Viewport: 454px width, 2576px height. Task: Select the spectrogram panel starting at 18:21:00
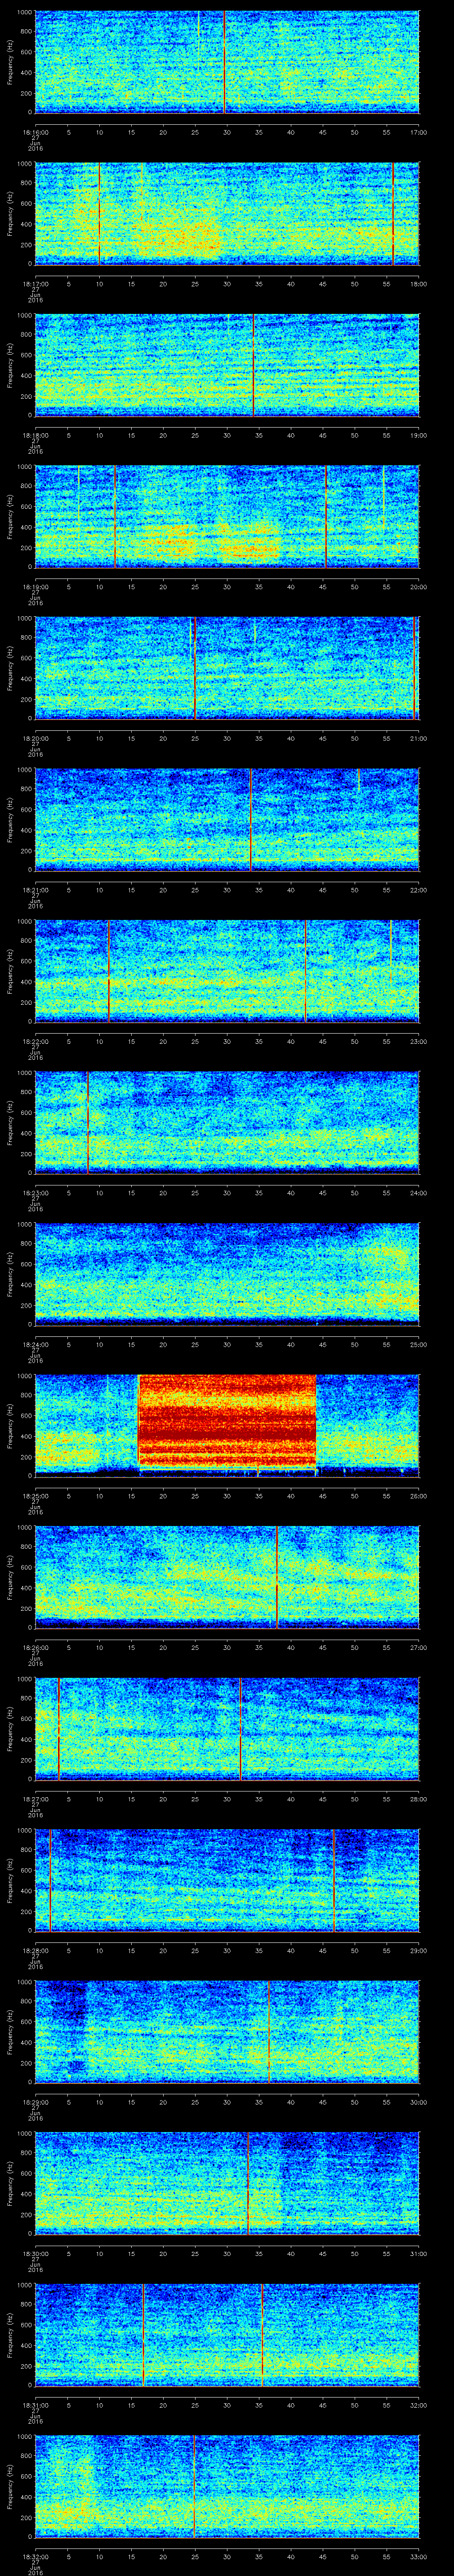227,820
